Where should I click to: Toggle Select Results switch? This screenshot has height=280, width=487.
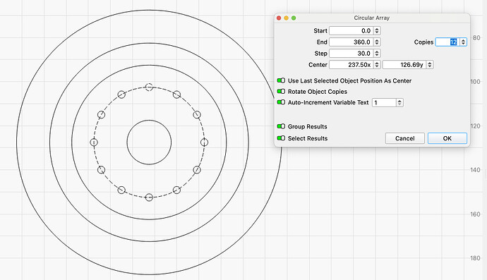pos(281,138)
